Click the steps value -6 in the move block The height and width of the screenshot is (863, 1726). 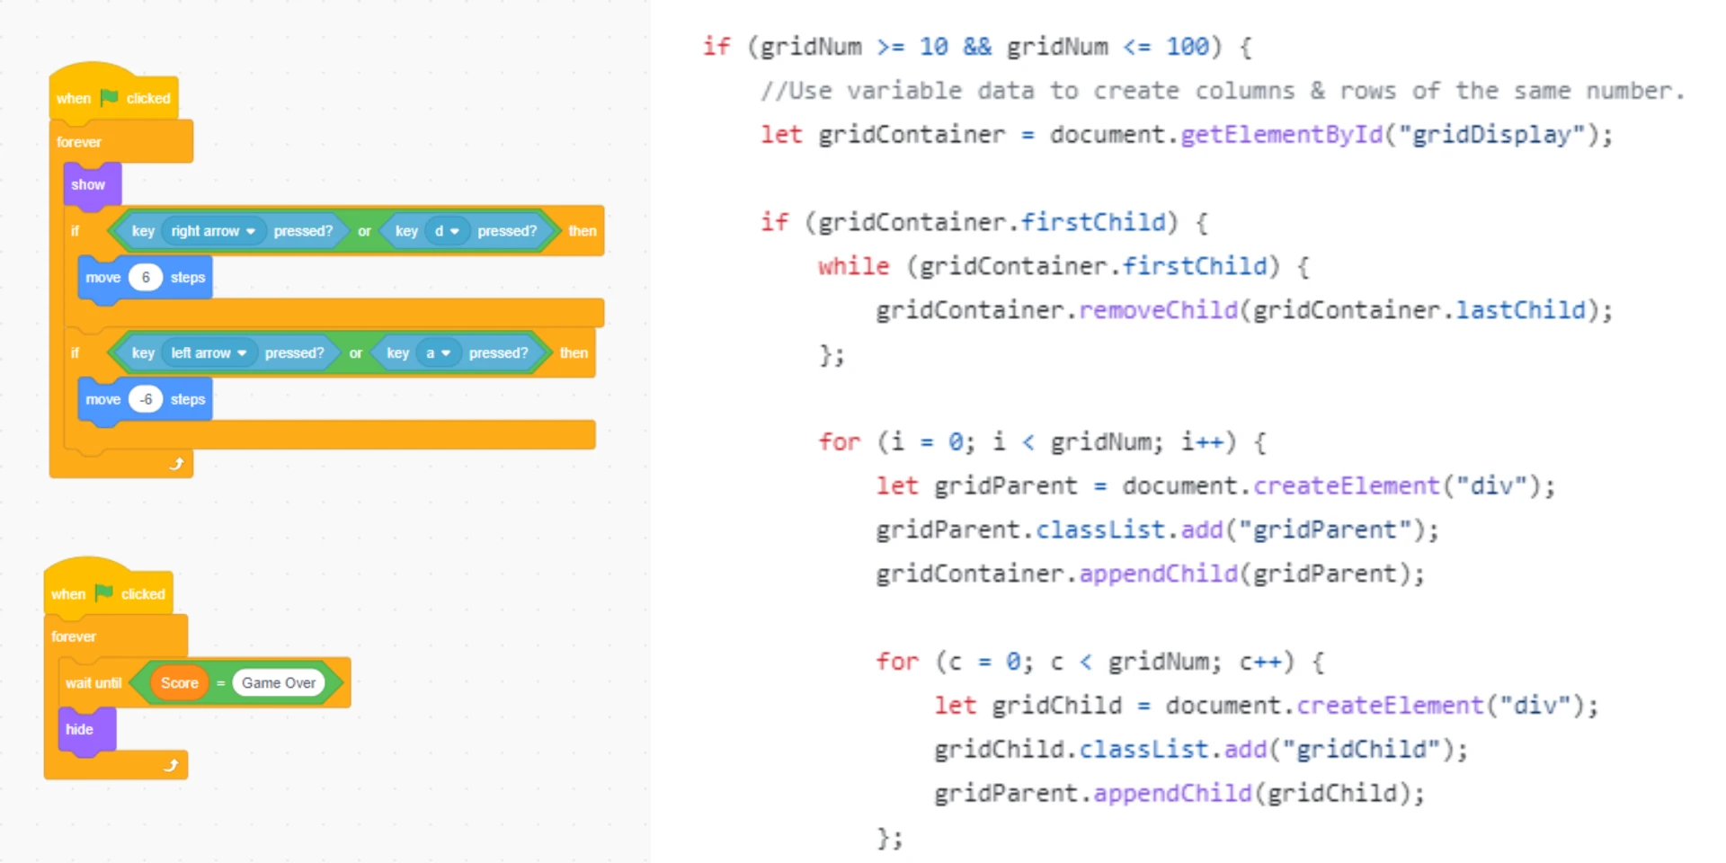click(146, 399)
